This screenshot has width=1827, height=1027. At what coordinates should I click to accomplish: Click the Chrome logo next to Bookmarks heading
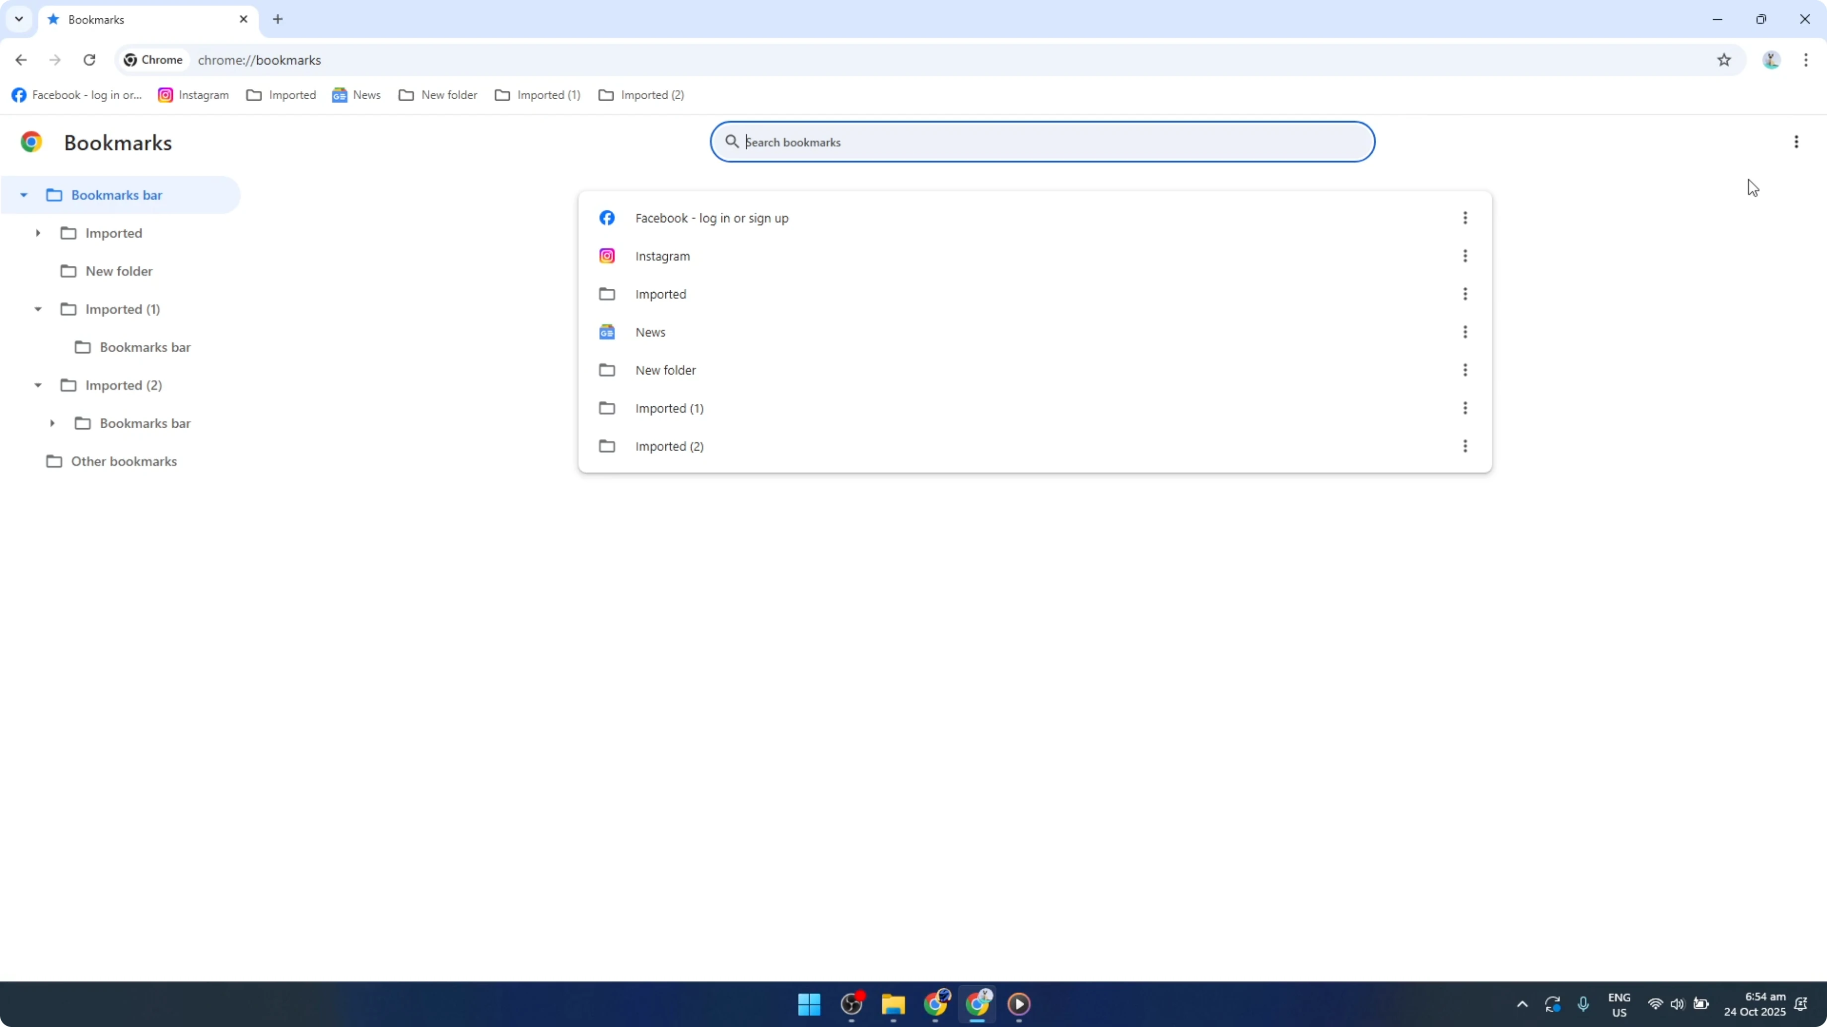click(31, 142)
